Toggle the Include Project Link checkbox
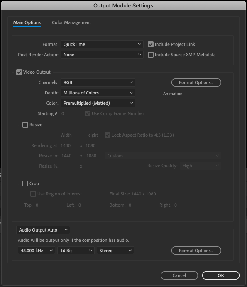The image size is (247, 287). click(x=151, y=44)
